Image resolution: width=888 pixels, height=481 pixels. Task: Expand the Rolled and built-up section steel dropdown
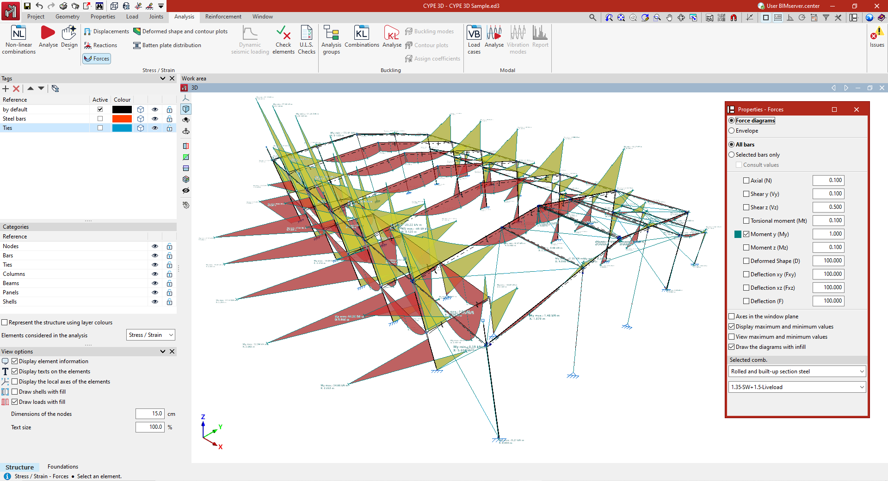(x=797, y=371)
